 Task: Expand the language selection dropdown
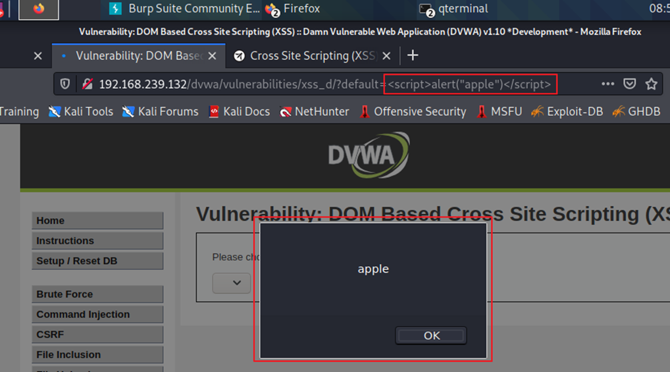232,283
